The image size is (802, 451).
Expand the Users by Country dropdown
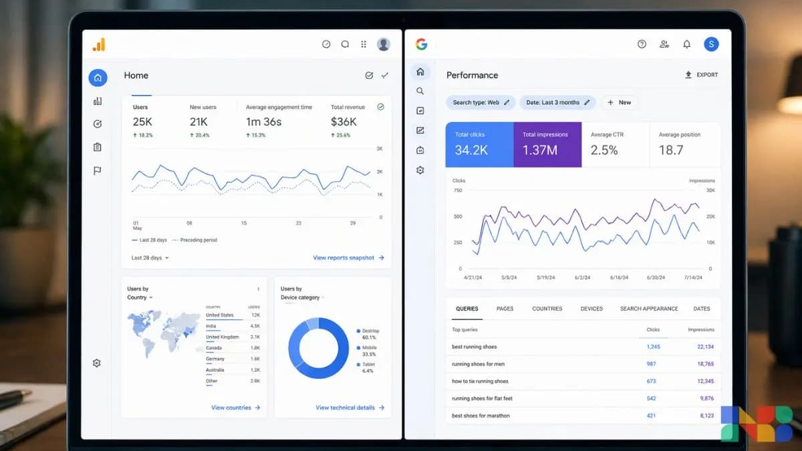coord(140,297)
